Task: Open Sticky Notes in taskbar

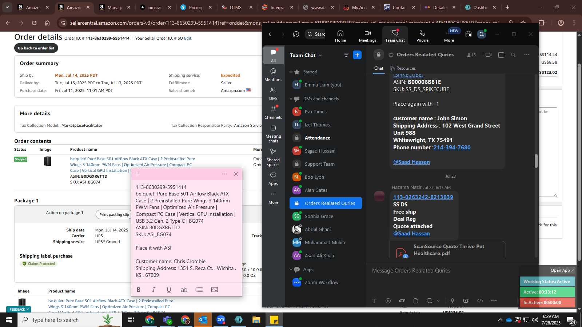Action: (x=274, y=320)
